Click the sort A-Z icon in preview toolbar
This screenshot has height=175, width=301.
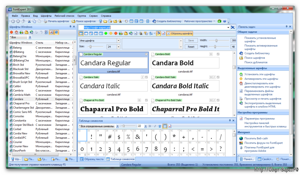pos(151,33)
